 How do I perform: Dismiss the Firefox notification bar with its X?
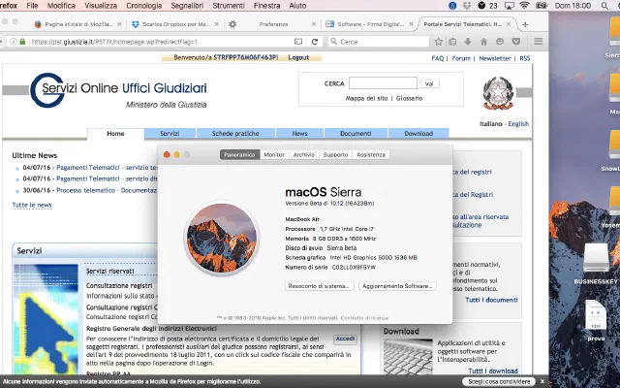(x=542, y=381)
